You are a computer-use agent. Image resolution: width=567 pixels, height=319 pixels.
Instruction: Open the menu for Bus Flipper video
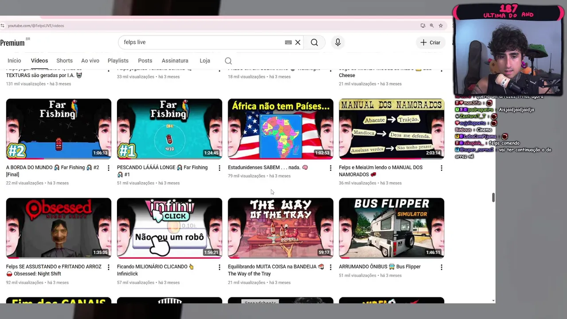(441, 267)
